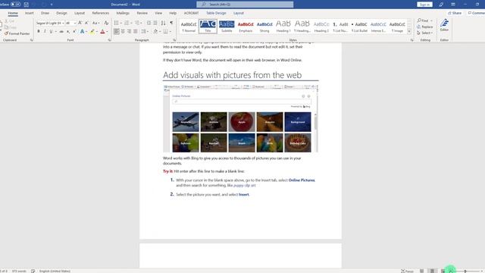
Task: Open the Quick Access Toolbar customize arrow
Action: (x=52, y=5)
